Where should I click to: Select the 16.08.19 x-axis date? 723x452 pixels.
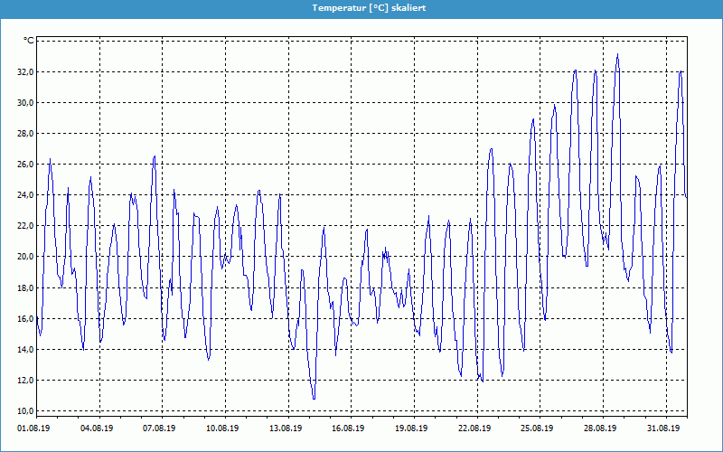[x=348, y=429]
